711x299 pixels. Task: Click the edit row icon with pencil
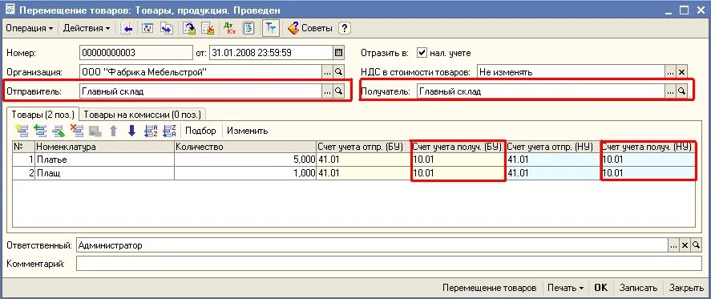(x=59, y=131)
